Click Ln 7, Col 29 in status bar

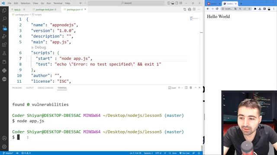click(x=135, y=153)
